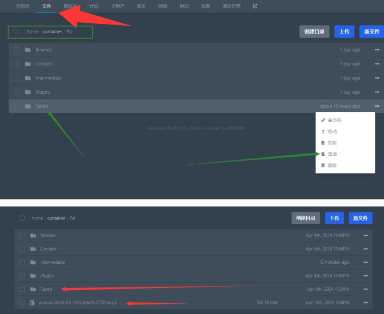Click the file icon beside 权限

[x=323, y=143]
